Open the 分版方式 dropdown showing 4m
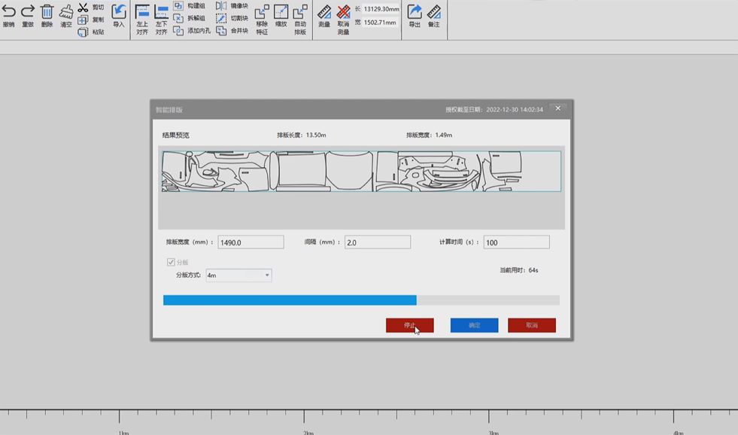 (238, 275)
